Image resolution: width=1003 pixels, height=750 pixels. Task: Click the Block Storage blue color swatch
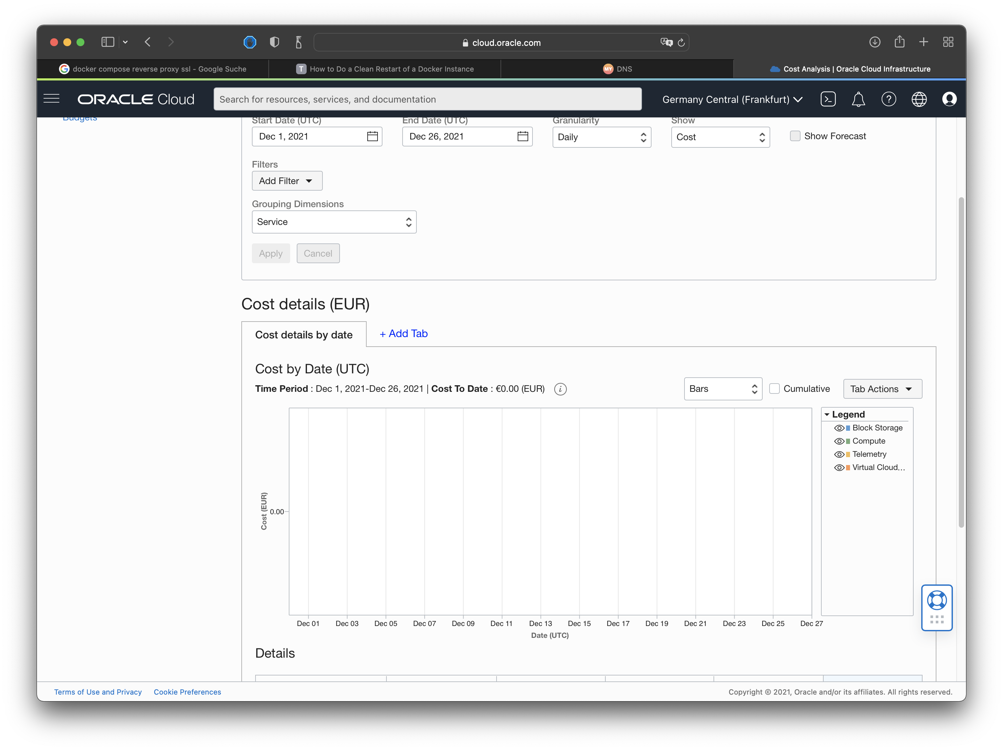pyautogui.click(x=848, y=428)
